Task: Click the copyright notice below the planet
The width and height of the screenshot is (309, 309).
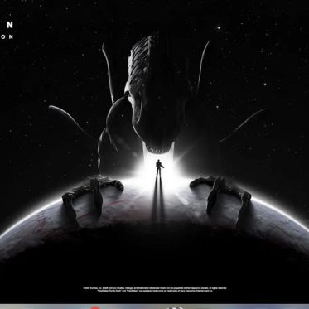Action: click(x=155, y=289)
